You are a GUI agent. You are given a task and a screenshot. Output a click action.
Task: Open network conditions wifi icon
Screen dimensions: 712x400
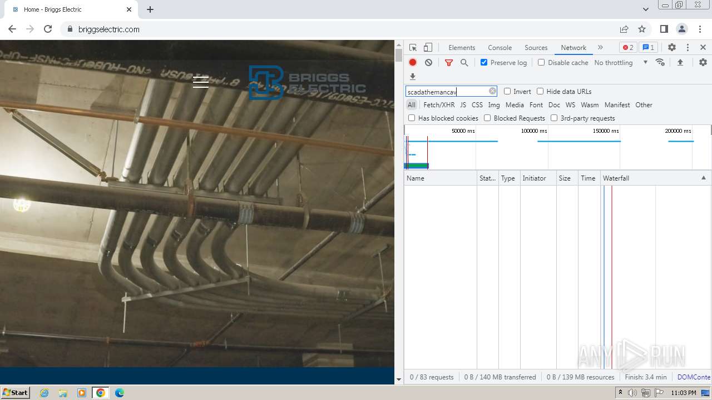click(660, 62)
